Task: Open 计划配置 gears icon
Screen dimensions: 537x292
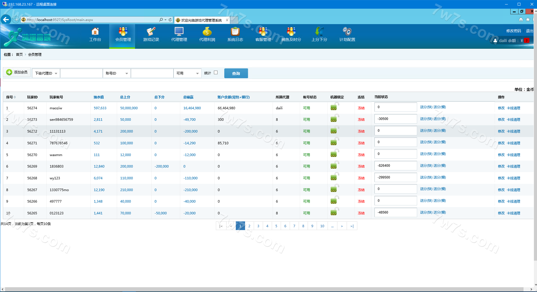Action: [x=347, y=31]
